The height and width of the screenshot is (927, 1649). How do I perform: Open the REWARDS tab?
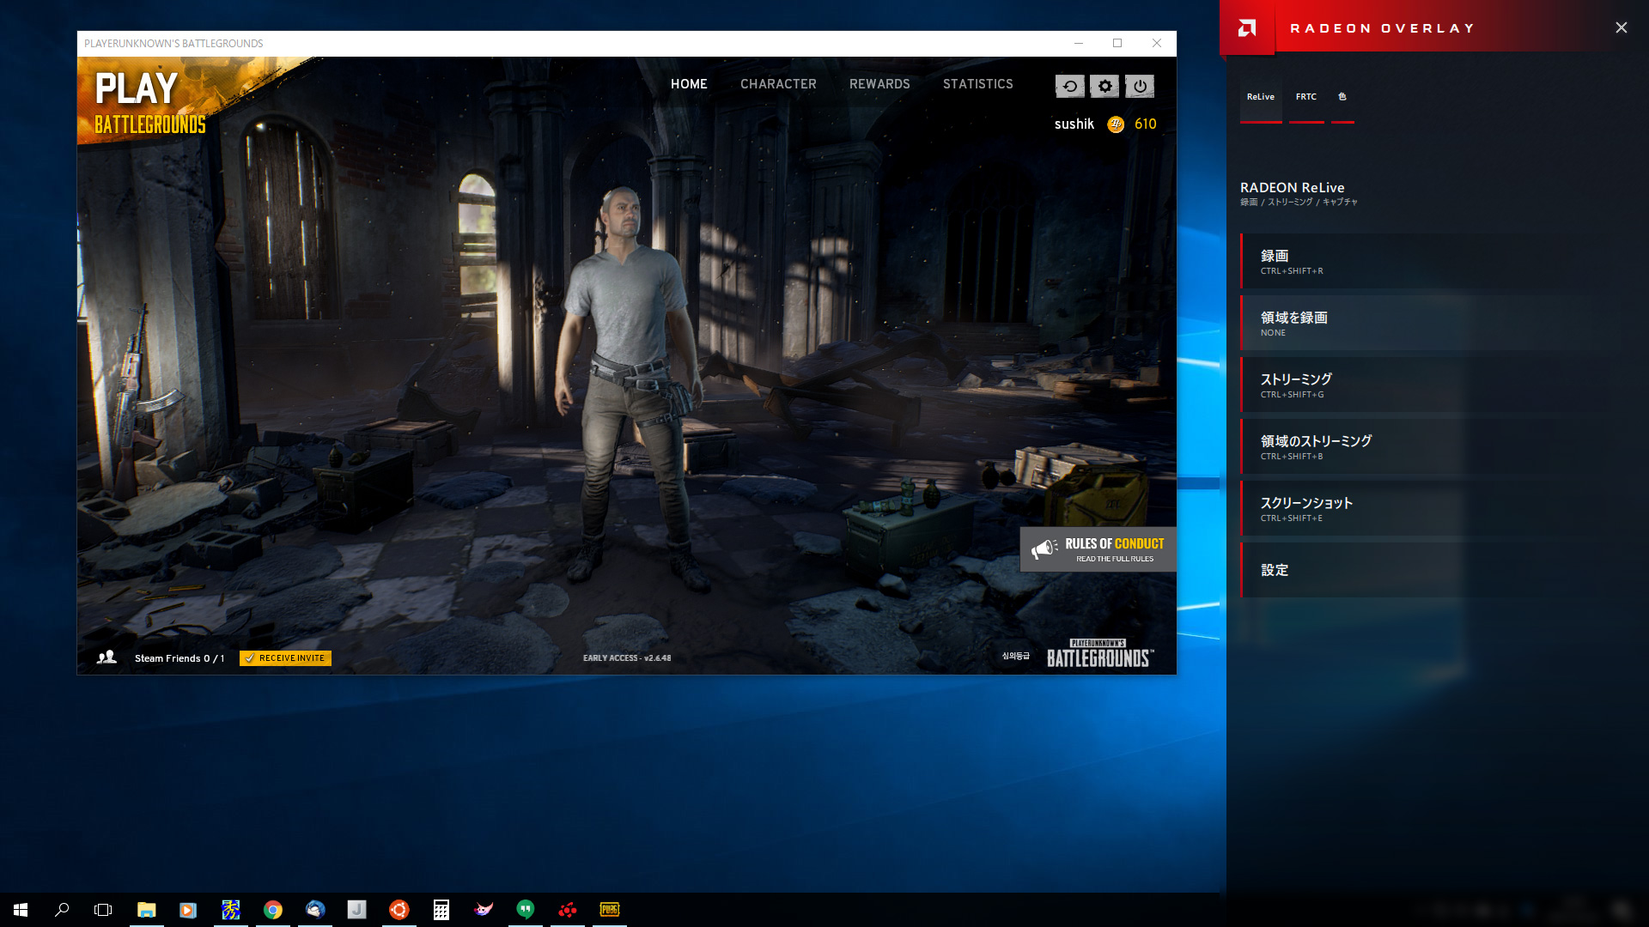tap(879, 84)
